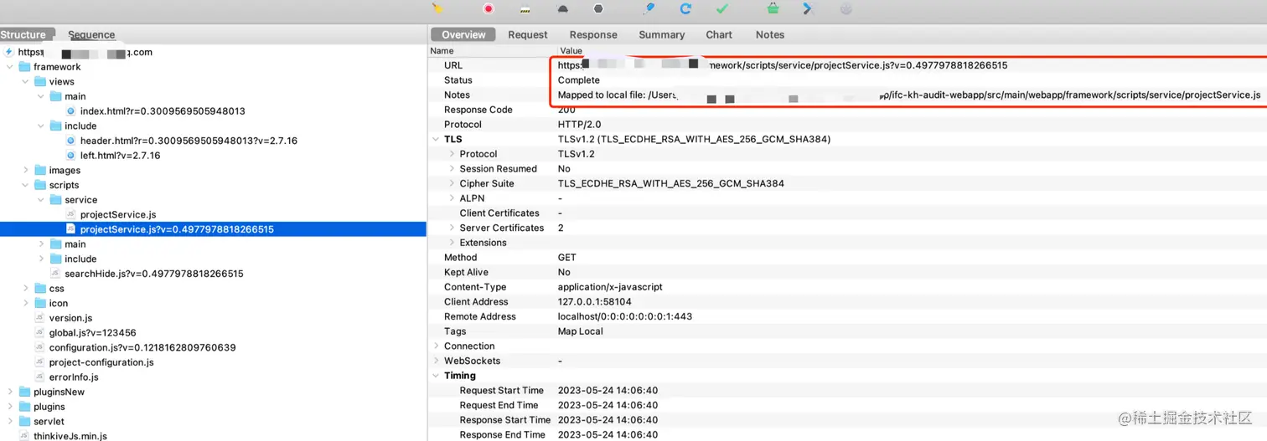
Task: Click the Value column header
Action: (571, 51)
